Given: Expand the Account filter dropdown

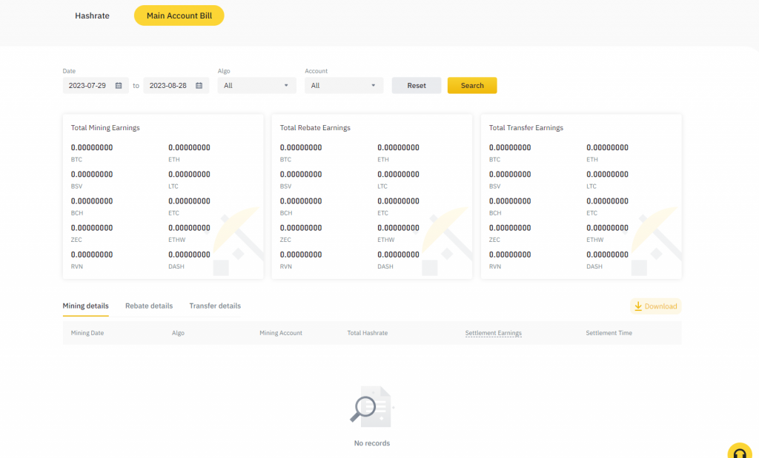Looking at the screenshot, I should (343, 85).
